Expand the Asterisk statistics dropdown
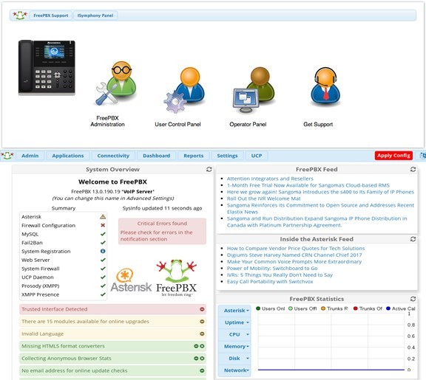Image resolution: width=426 pixels, height=380 pixels. 234,311
